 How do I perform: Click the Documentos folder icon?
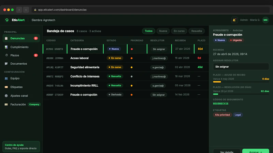[x=6, y=64]
